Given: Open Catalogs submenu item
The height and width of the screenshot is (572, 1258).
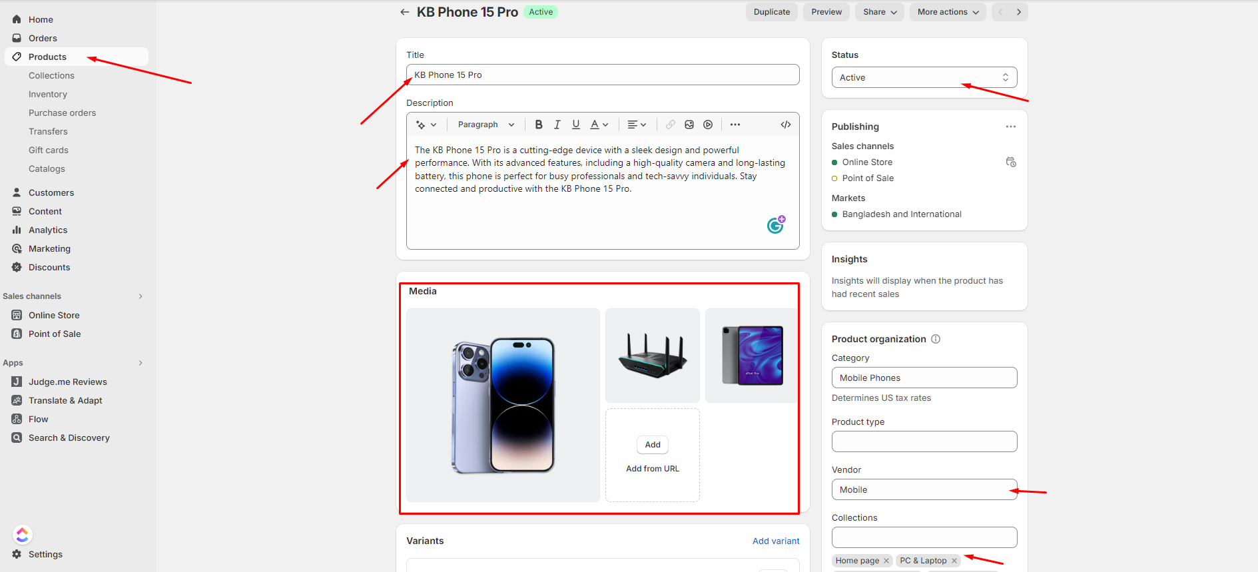Looking at the screenshot, I should tap(47, 168).
